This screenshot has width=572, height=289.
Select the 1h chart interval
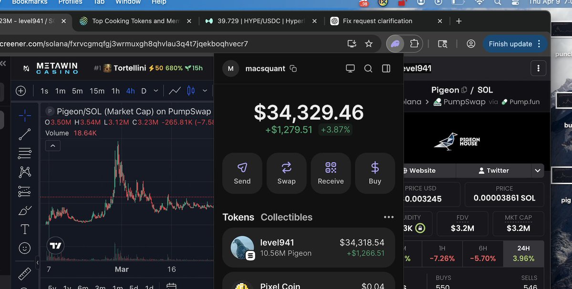click(115, 91)
